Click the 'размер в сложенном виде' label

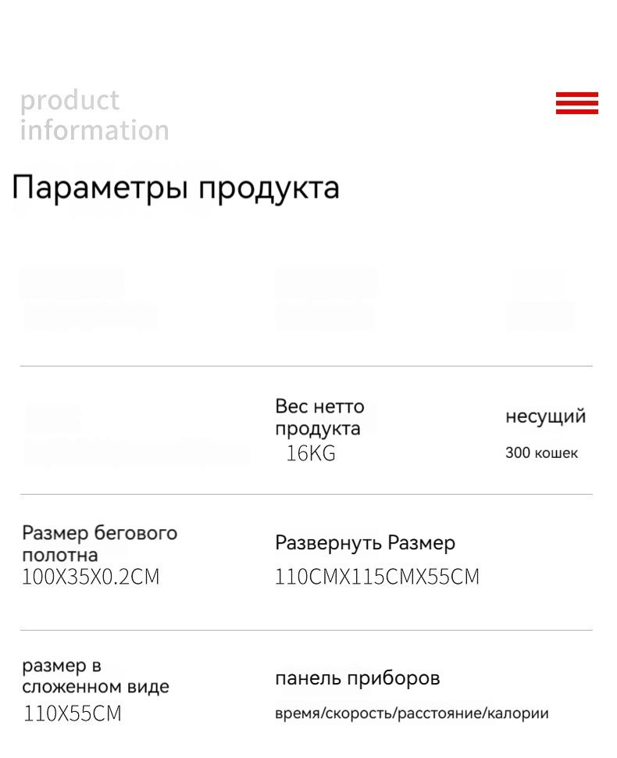(95, 676)
